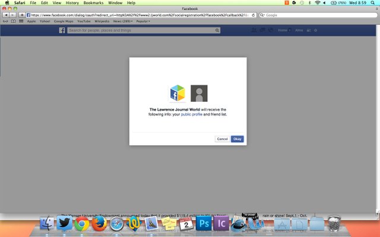The width and height of the screenshot is (380, 237).
Task: Click the Facebook search magnifier button
Action: 217,30
